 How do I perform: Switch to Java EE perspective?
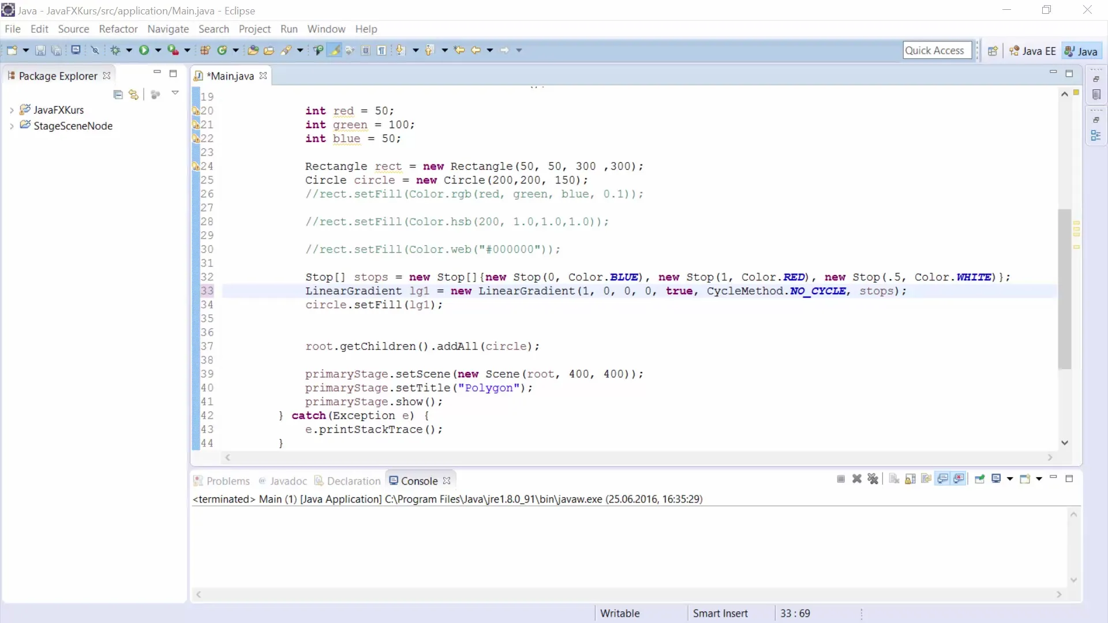click(x=1033, y=51)
